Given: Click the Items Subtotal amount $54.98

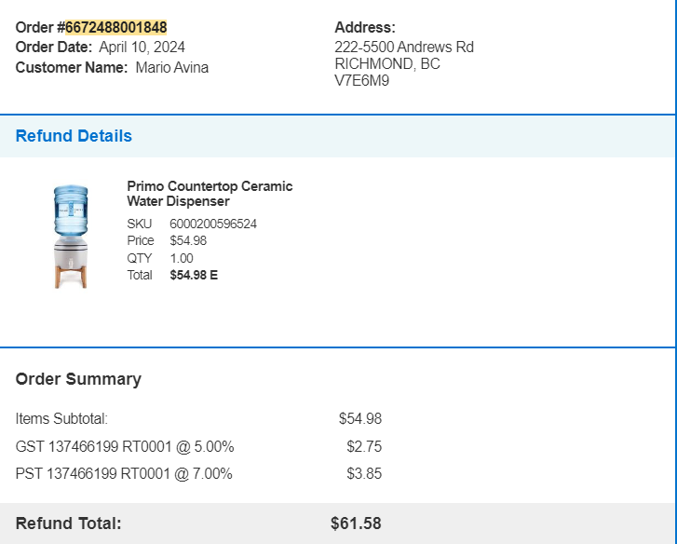Looking at the screenshot, I should click(x=360, y=419).
